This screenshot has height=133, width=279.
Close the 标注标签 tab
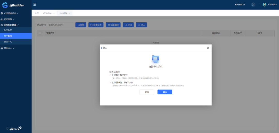54,13
